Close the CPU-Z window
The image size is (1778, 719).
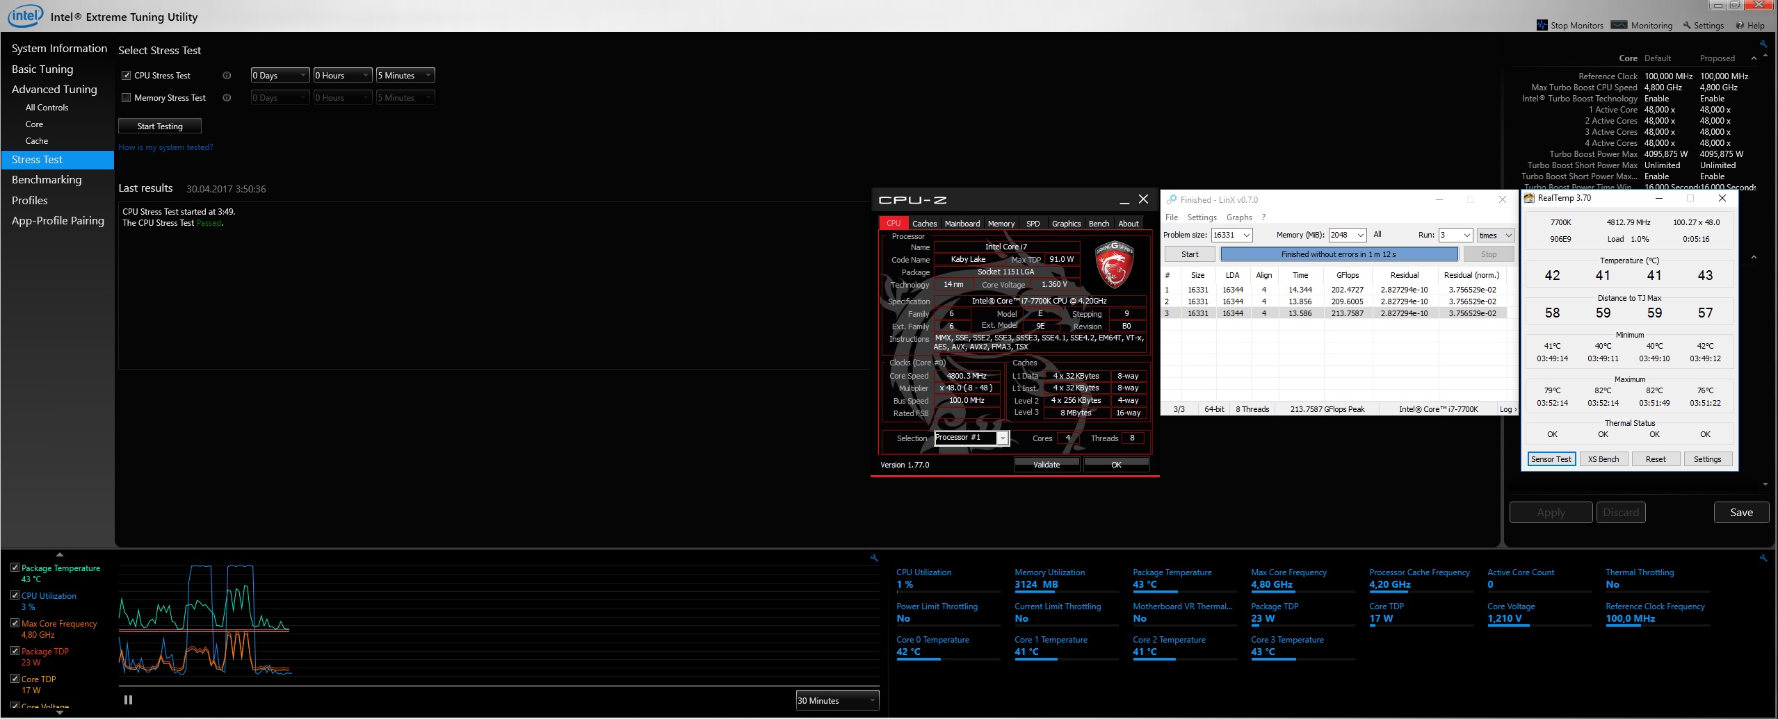point(1143,199)
